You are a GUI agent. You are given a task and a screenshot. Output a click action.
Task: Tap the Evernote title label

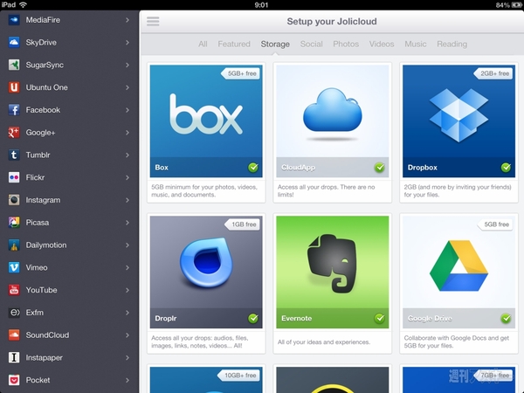296,319
